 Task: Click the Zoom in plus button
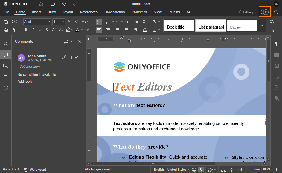277,170
